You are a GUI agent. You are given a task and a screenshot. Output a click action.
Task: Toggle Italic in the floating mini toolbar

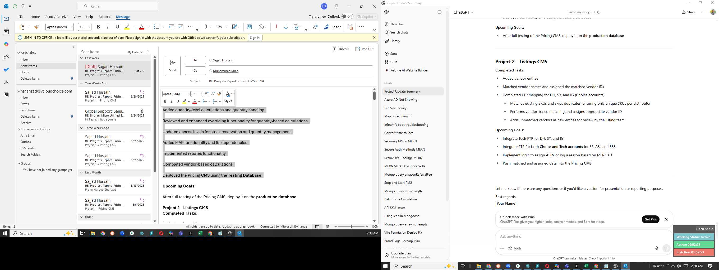tap(171, 102)
